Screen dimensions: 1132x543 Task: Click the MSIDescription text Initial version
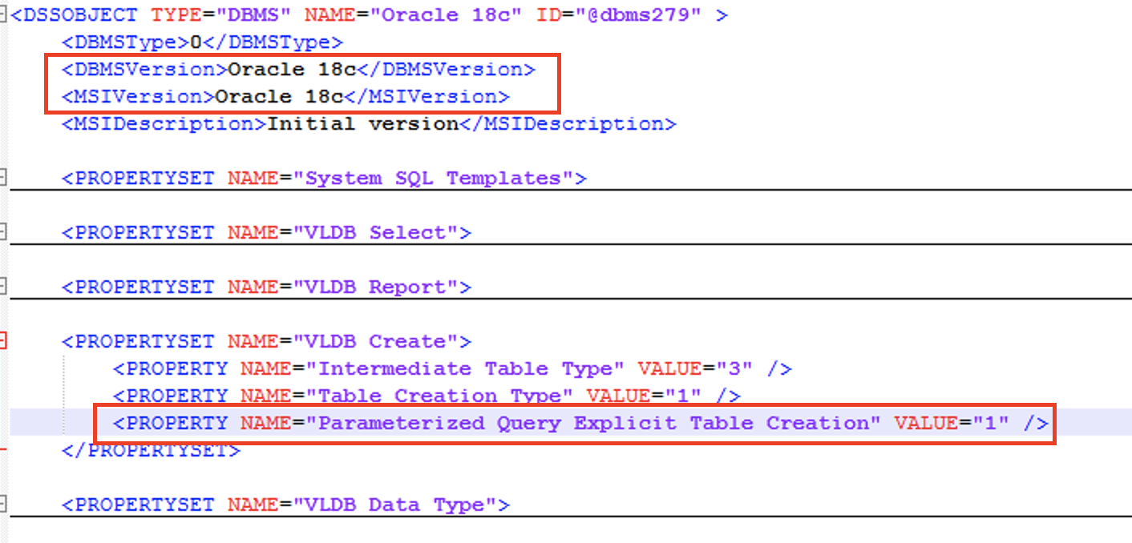click(362, 123)
